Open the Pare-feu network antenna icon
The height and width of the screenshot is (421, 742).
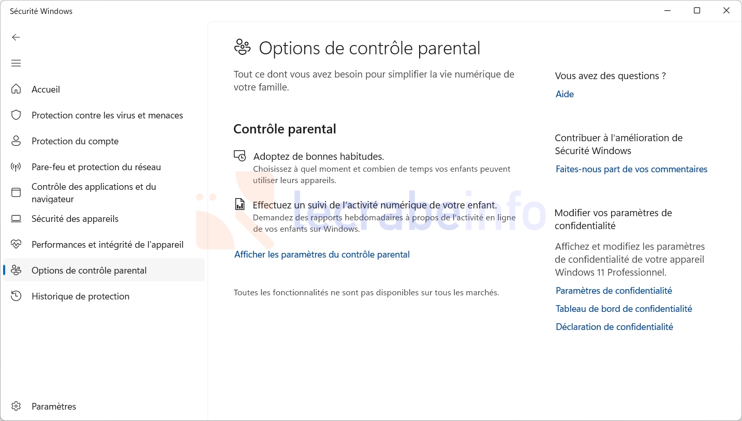coord(16,167)
